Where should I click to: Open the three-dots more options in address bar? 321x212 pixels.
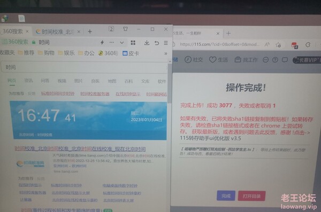click(x=112, y=42)
